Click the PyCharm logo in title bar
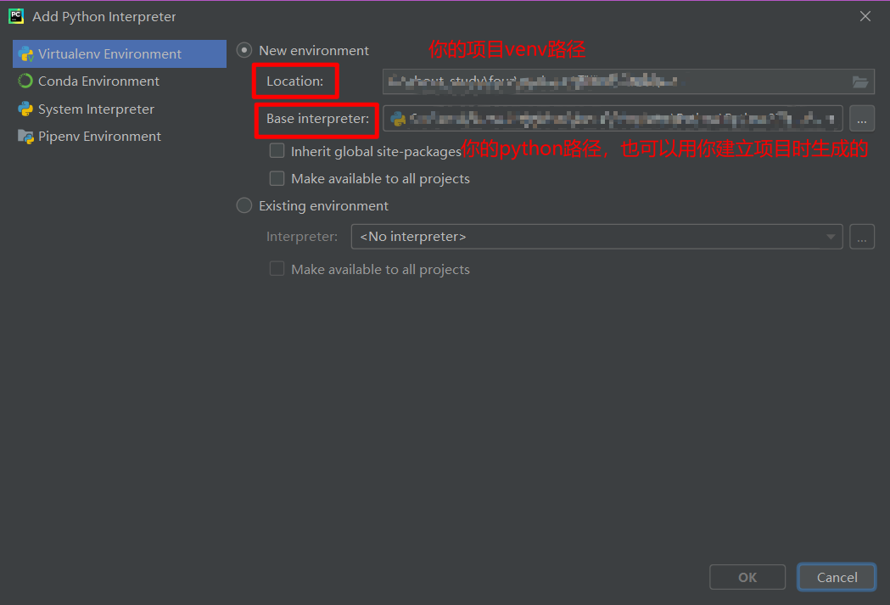Screen dimensions: 890x605 click(16, 16)
